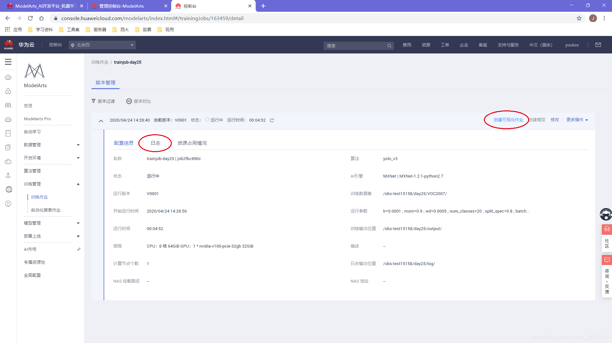Go to browser home page

click(41, 18)
